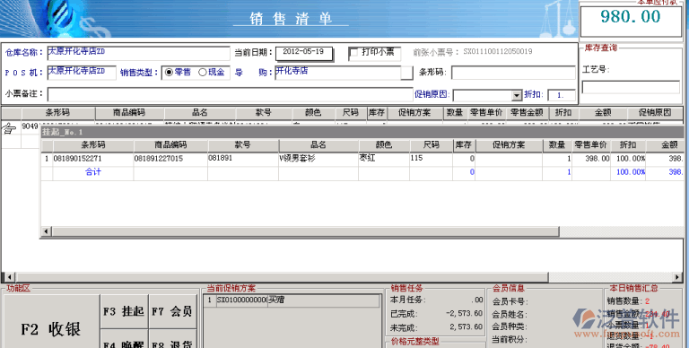Image resolution: width=689 pixels, height=348 pixels.
Task: Click right arrow of main grid scrollbar
Action: coord(677,277)
